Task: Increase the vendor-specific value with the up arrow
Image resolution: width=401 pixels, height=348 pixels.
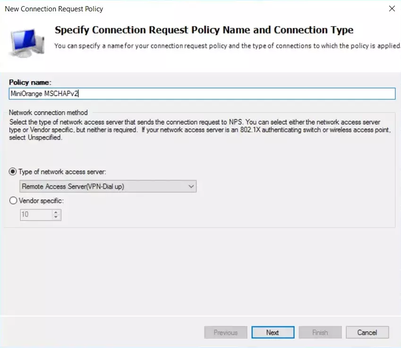Action: pos(57,212)
